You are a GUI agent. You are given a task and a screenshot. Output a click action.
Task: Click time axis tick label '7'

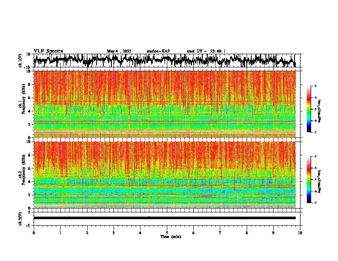coord(220,233)
